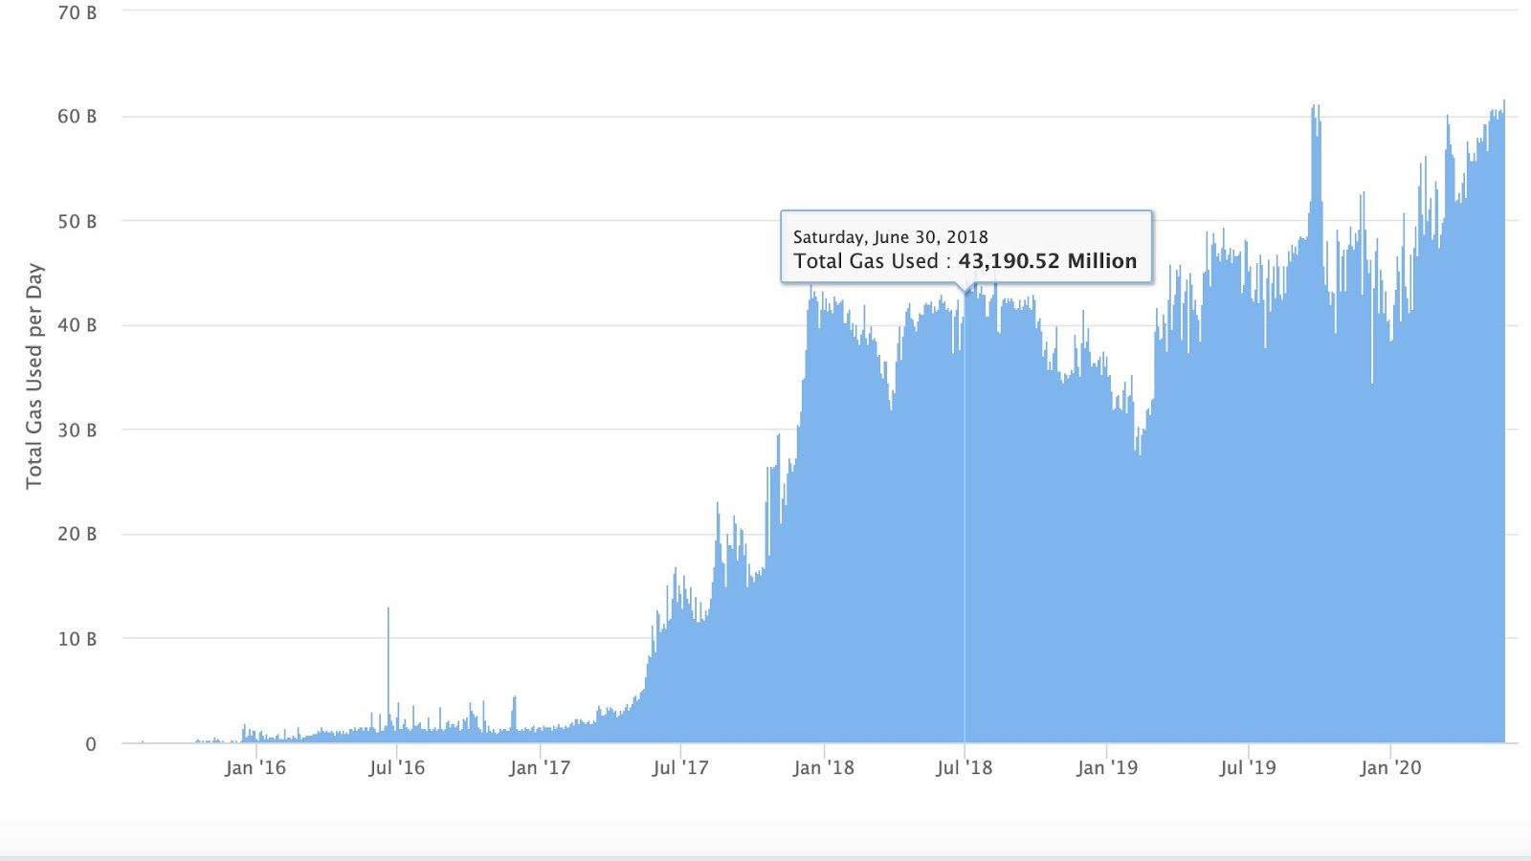
Task: Click the Jan '20 x-axis label
Action: [x=1390, y=767]
